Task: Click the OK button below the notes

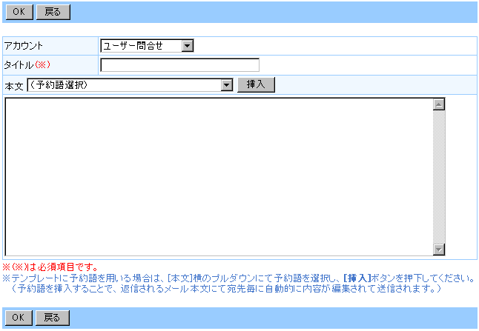Action: coord(19,318)
